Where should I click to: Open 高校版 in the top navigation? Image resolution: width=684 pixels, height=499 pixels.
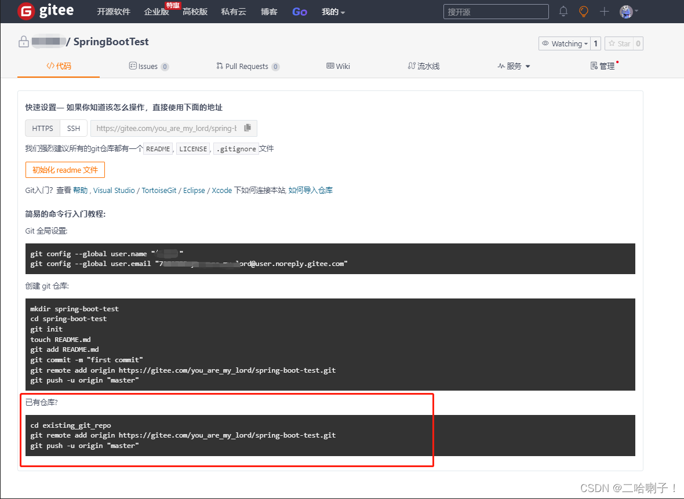[195, 12]
